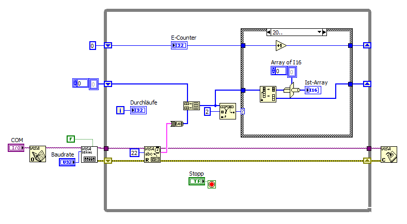This screenshot has height=224, width=407.
Task: Select the green False boolean constant
Action: tap(71, 139)
